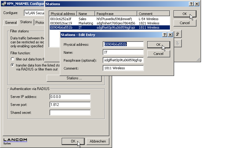Click the VPN_NHAMEL window title icon
Screen dimensions: 231x148
[4, 4]
